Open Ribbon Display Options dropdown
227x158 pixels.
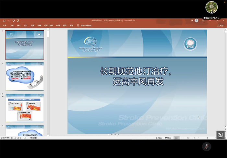coord(203,20)
